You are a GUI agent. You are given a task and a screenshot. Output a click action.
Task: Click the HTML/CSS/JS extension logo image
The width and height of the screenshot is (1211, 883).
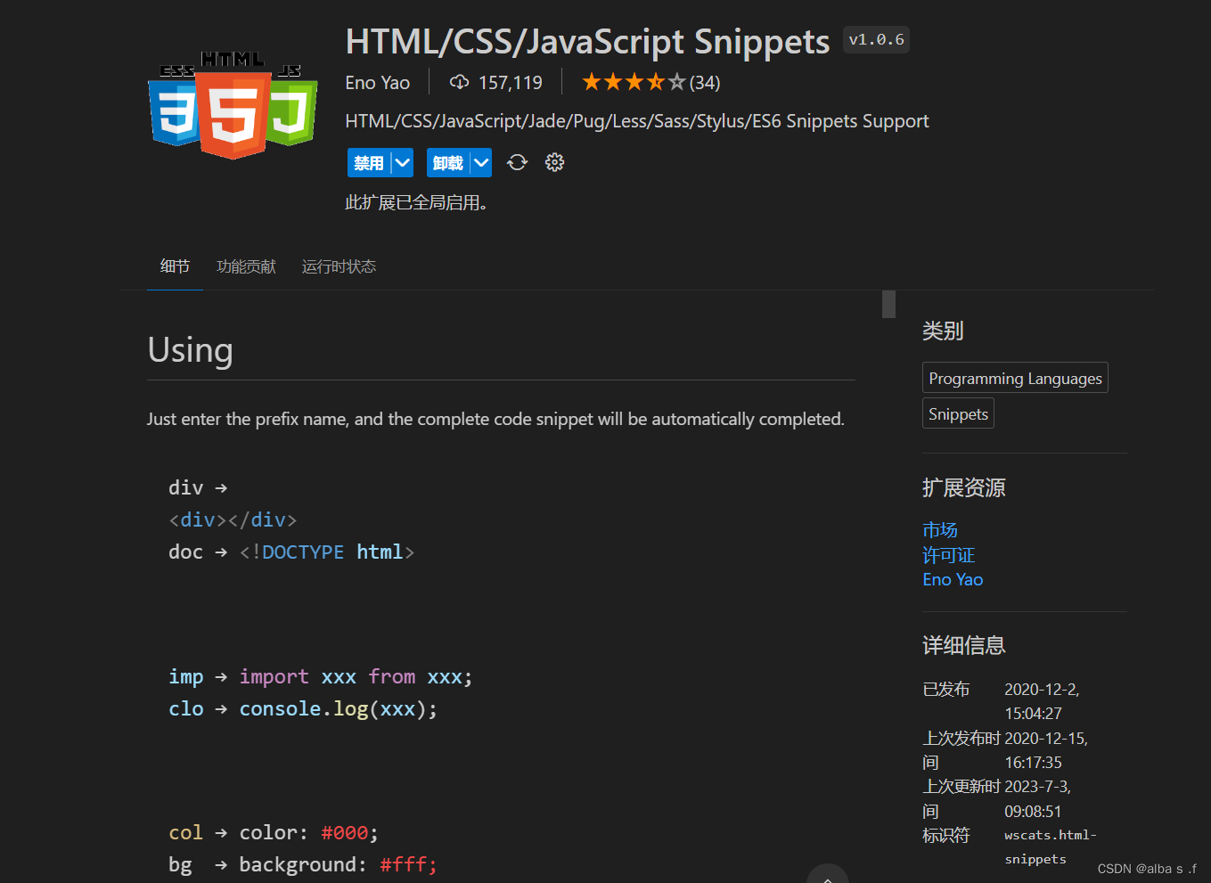pyautogui.click(x=233, y=105)
